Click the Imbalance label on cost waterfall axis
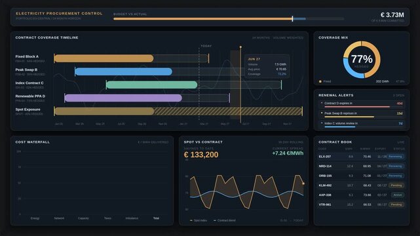 pyautogui.click(x=132, y=218)
